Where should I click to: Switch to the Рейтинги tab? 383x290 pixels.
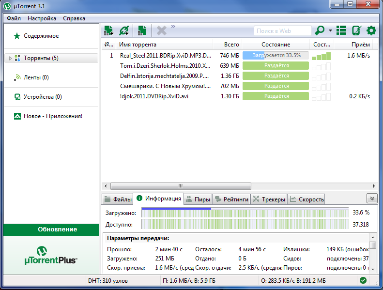point(231,199)
